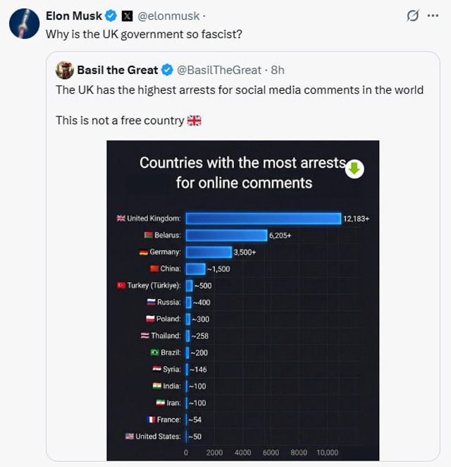The width and height of the screenshot is (451, 467).
Task: Click the United Kingdom bar in chart
Action: point(263,219)
